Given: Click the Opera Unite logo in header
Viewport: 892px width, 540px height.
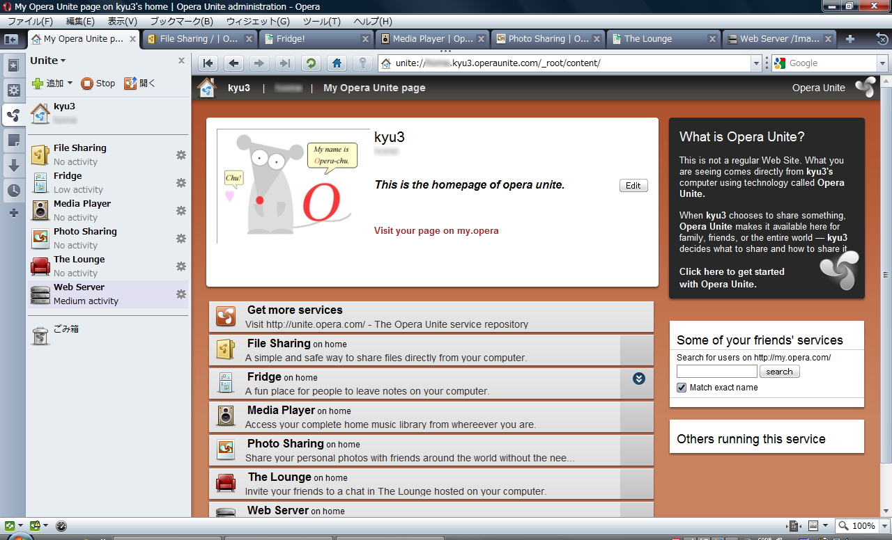Looking at the screenshot, I should point(865,88).
